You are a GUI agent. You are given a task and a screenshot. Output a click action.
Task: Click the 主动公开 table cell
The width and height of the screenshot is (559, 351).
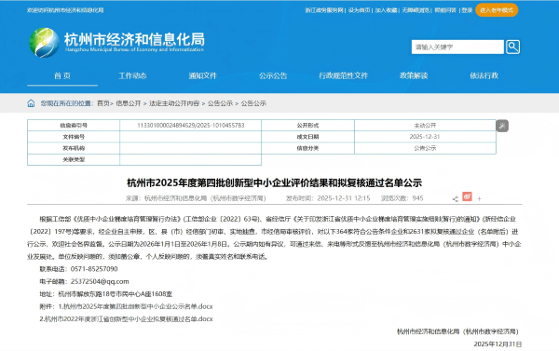pos(425,126)
